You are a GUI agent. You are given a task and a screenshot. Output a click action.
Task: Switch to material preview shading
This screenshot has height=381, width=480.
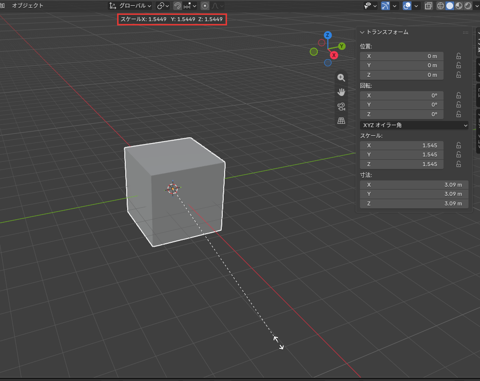click(458, 6)
